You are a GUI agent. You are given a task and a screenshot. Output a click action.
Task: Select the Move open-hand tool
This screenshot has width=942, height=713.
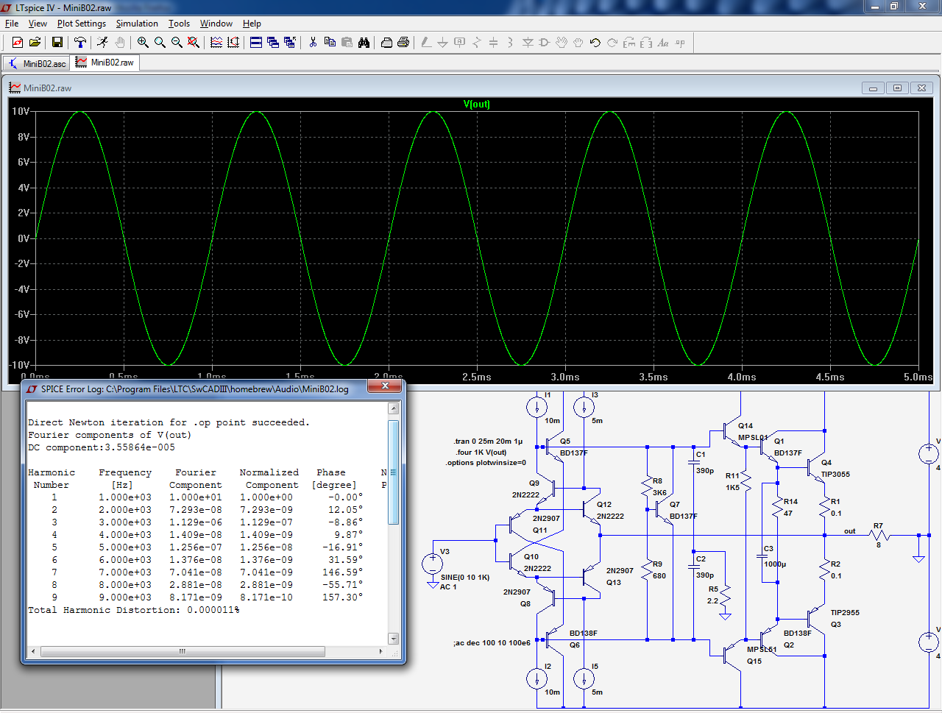pyautogui.click(x=562, y=43)
